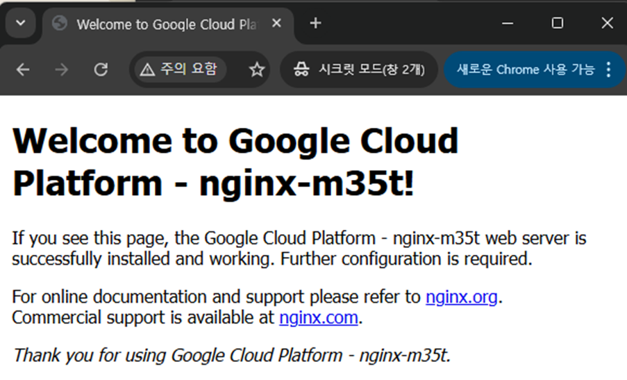Reload the current page
This screenshot has height=380, width=627.
point(101,69)
